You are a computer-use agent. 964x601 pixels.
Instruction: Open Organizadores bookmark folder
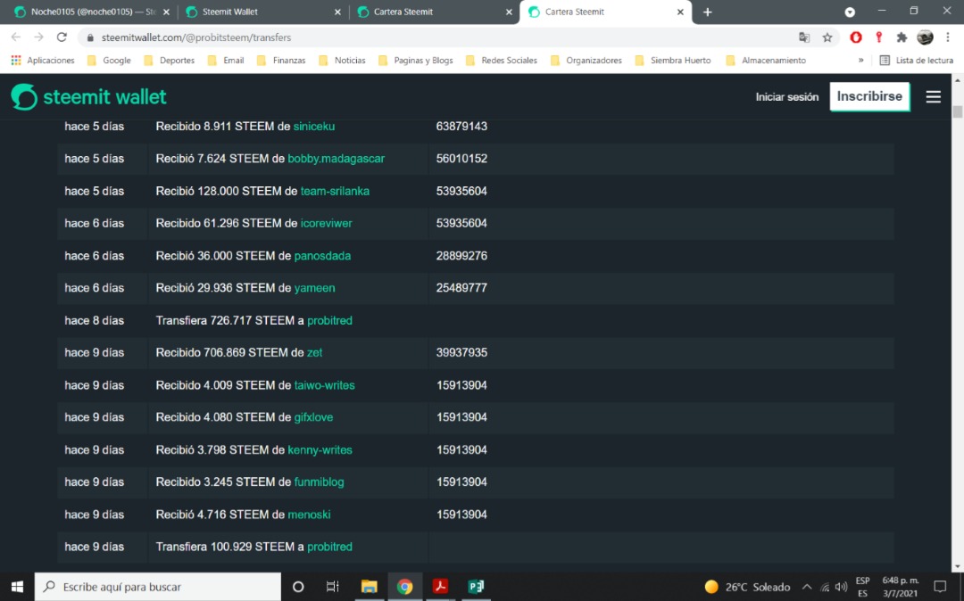tap(586, 60)
